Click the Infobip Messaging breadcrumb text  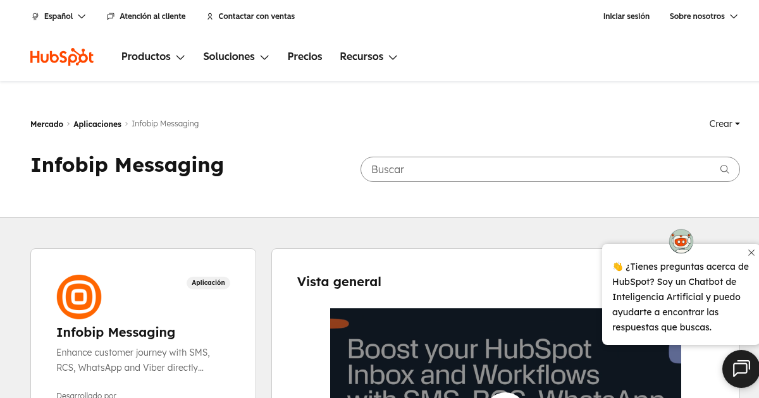click(x=165, y=124)
